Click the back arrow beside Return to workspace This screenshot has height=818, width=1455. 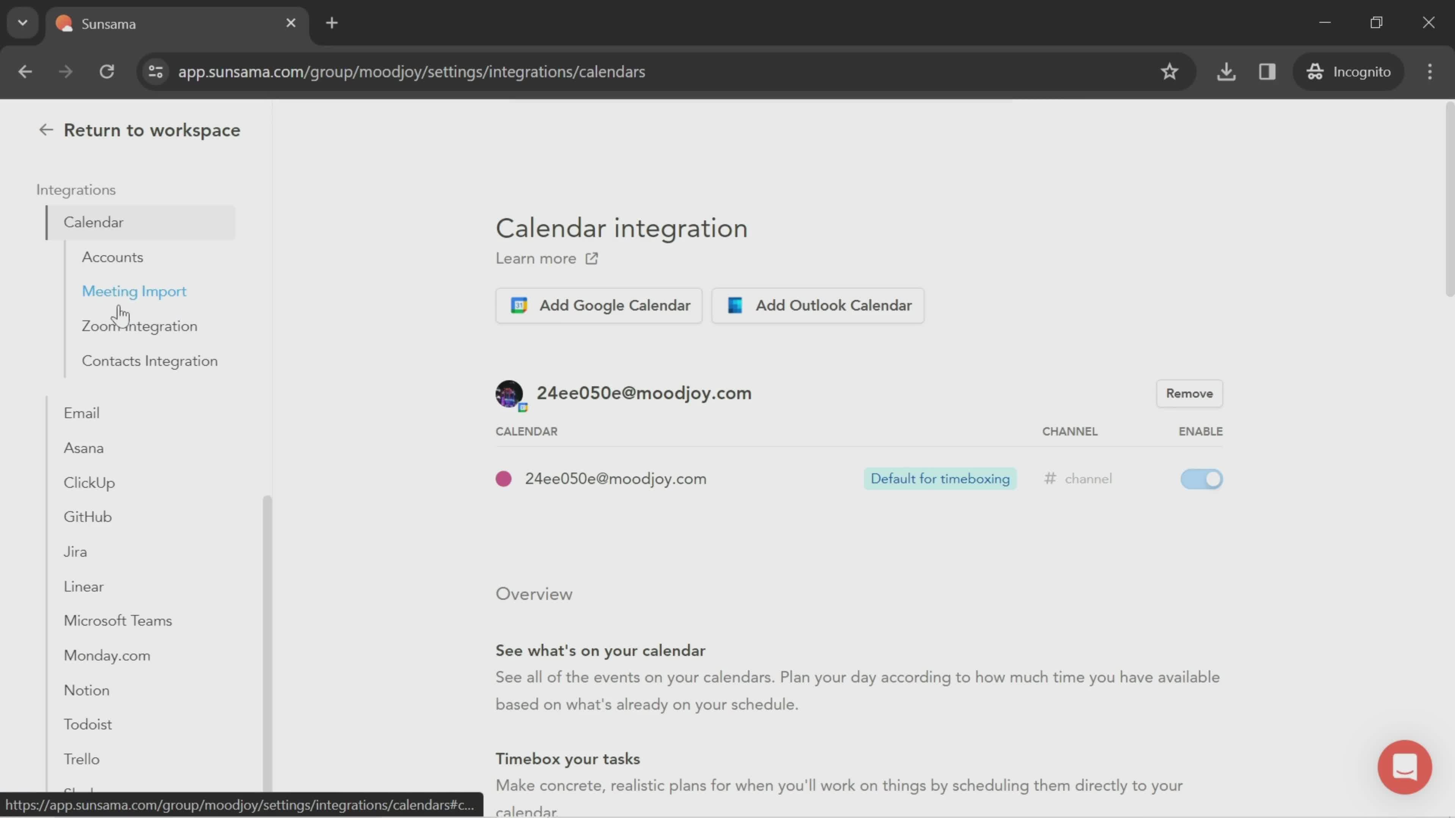[x=46, y=130]
